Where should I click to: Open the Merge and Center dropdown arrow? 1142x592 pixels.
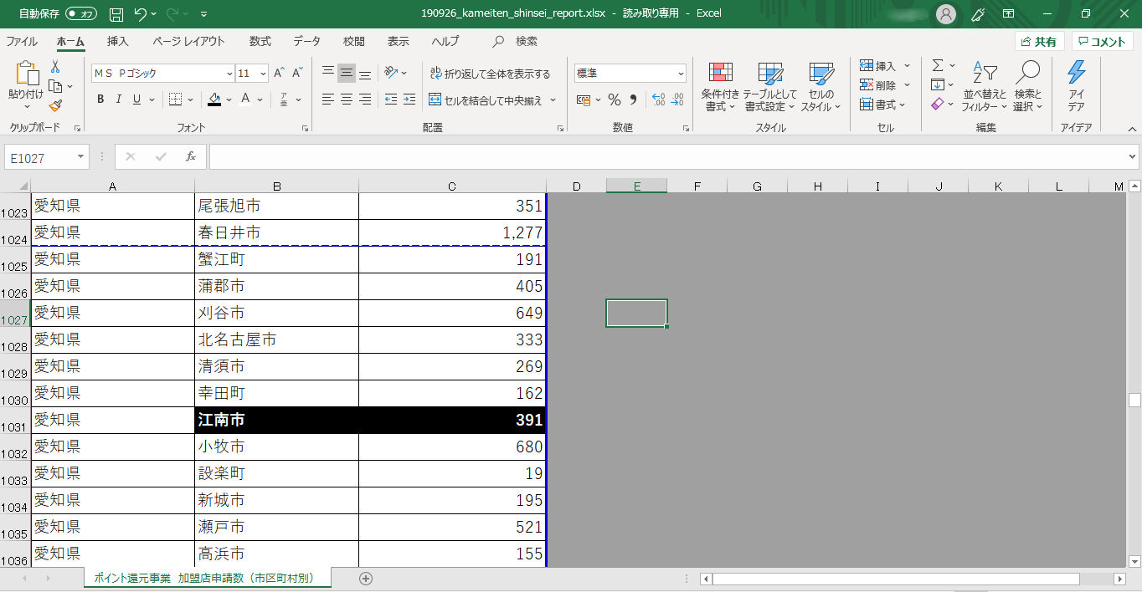click(552, 100)
